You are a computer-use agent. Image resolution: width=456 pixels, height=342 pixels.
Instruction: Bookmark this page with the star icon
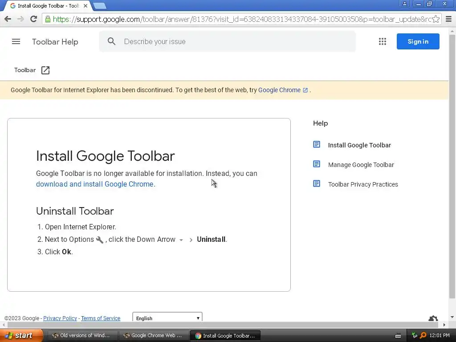[436, 19]
